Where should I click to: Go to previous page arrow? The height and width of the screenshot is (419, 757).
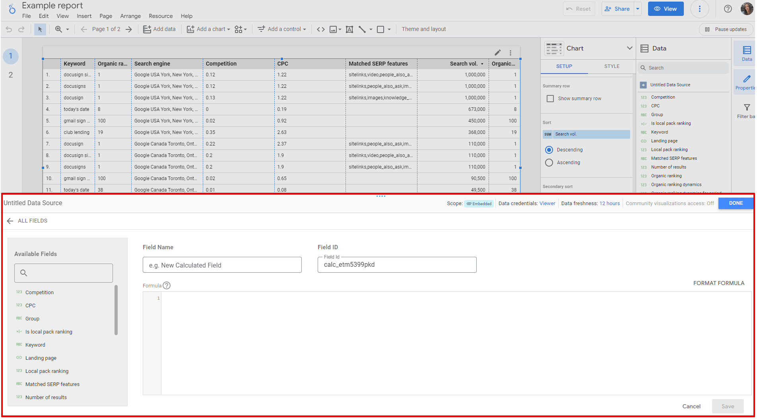click(x=84, y=29)
